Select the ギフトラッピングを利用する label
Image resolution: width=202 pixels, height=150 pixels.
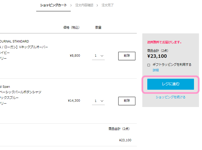coord(172,65)
